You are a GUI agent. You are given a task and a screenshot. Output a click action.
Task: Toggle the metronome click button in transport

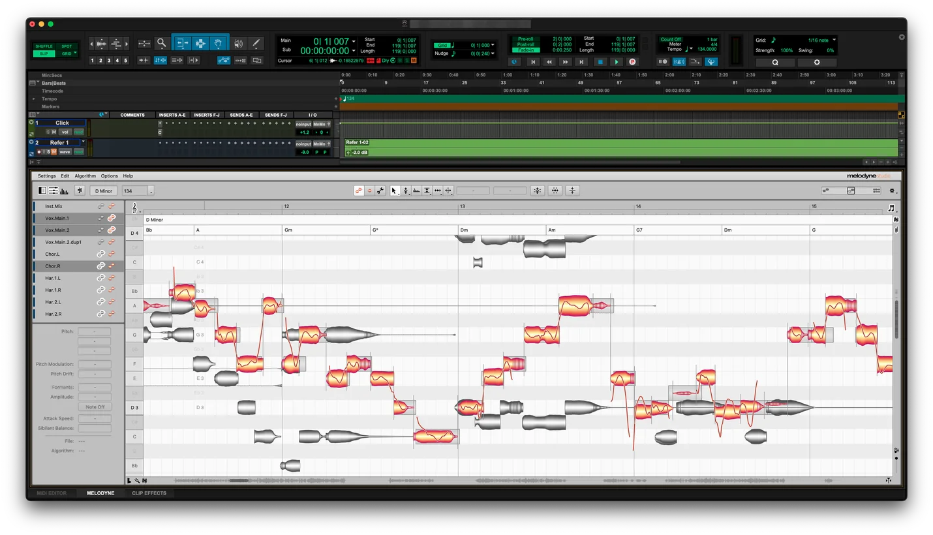click(679, 62)
